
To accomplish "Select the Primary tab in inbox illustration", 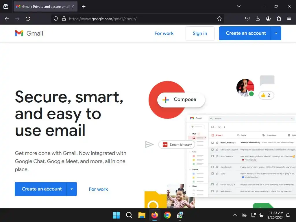I will 217,135.
